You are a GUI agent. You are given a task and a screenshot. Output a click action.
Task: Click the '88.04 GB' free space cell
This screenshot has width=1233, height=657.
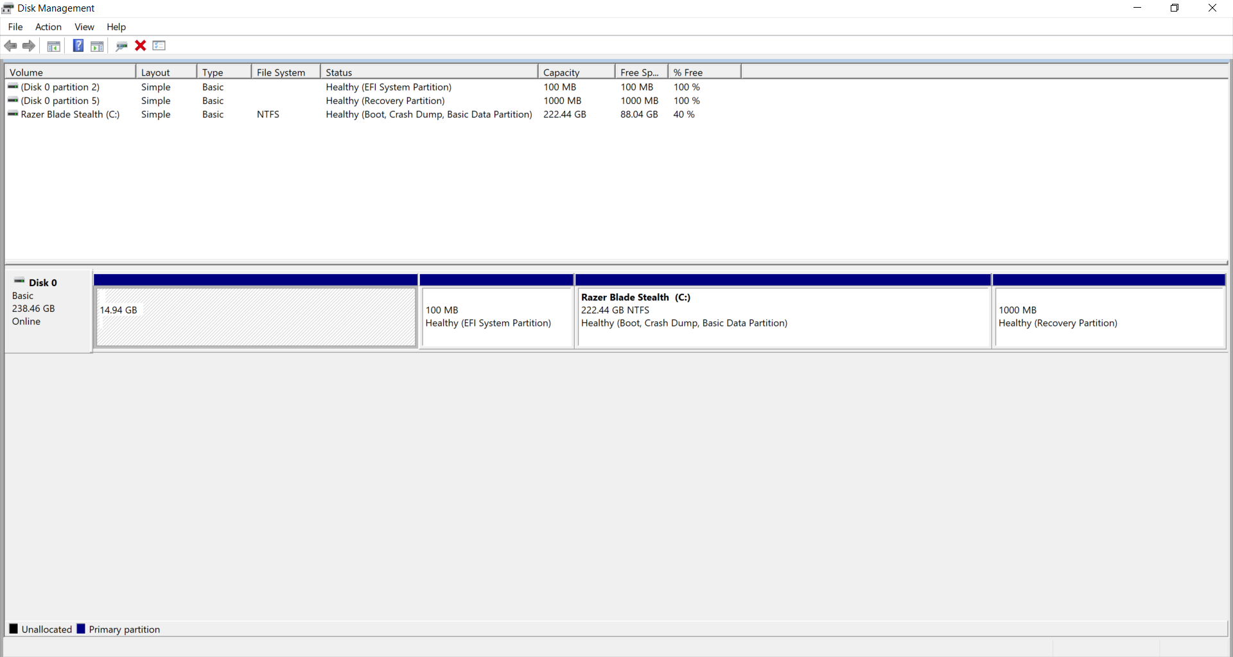point(639,114)
